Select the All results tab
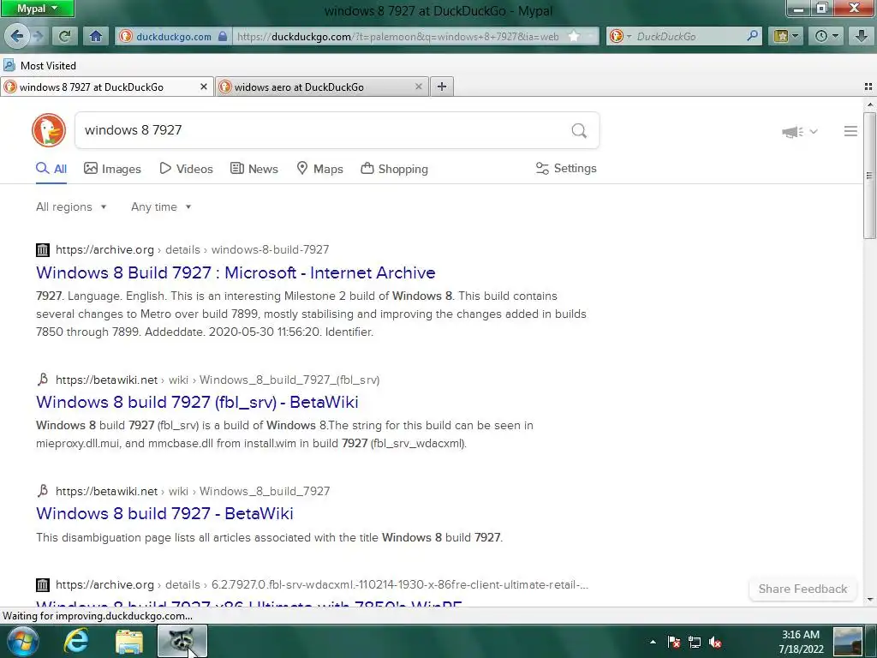This screenshot has height=658, width=877. tap(51, 169)
